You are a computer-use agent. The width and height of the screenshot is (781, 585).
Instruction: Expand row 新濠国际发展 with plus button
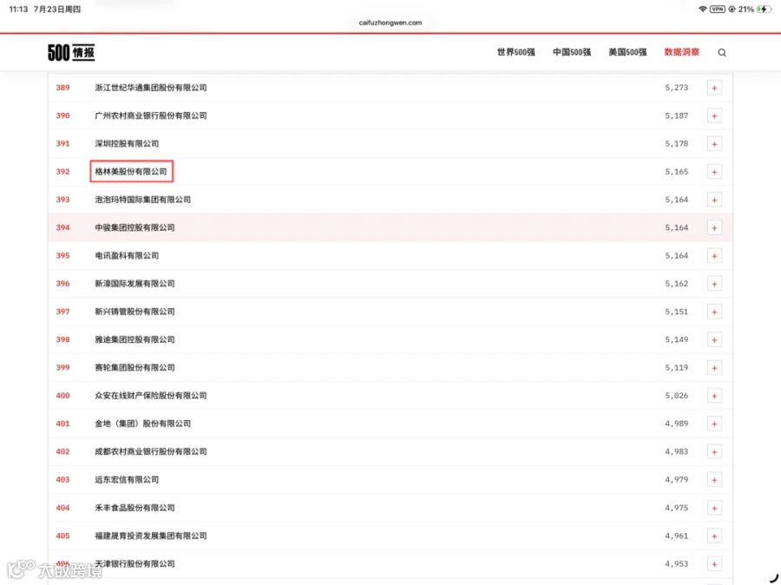tap(714, 284)
